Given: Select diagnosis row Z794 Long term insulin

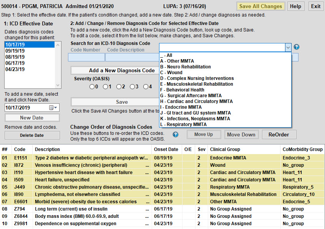Looking at the screenshot, I should (162, 209).
